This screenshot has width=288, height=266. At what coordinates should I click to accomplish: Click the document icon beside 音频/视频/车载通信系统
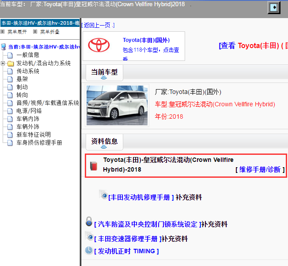coord(10,103)
